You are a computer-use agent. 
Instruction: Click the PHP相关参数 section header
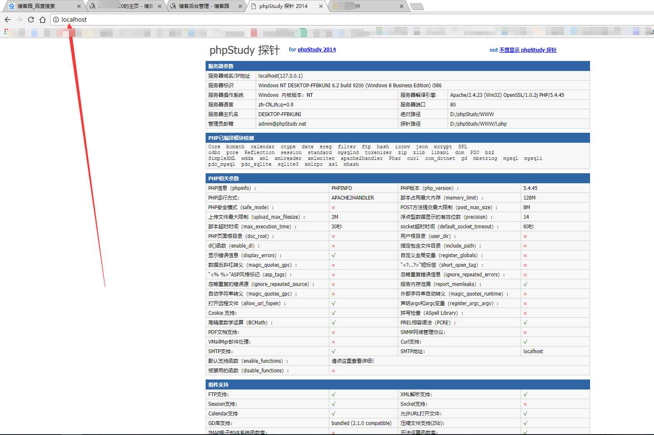[398, 178]
